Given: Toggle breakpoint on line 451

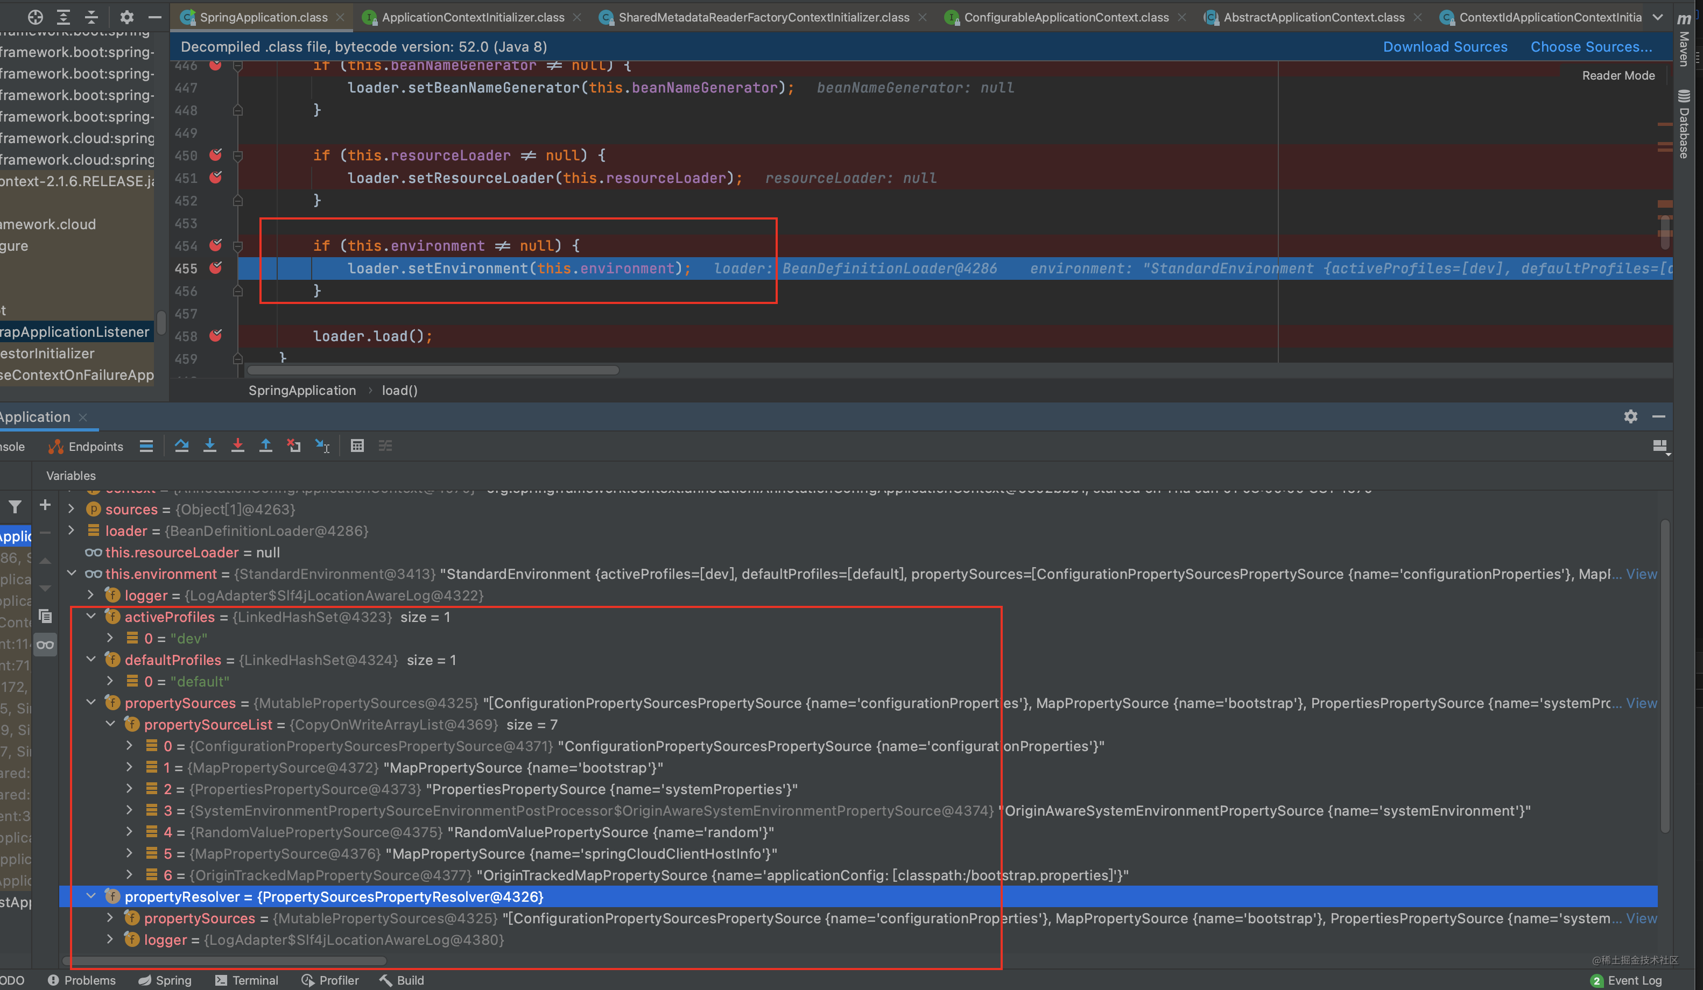Looking at the screenshot, I should click(x=216, y=177).
